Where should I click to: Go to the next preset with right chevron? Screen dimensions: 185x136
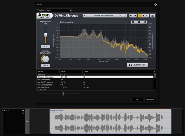coord(125,16)
